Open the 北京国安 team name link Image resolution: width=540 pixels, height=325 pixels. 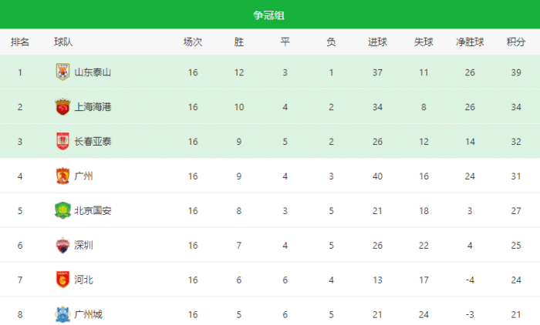point(93,210)
